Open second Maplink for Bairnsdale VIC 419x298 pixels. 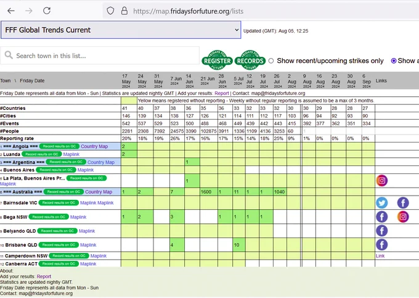105,203
